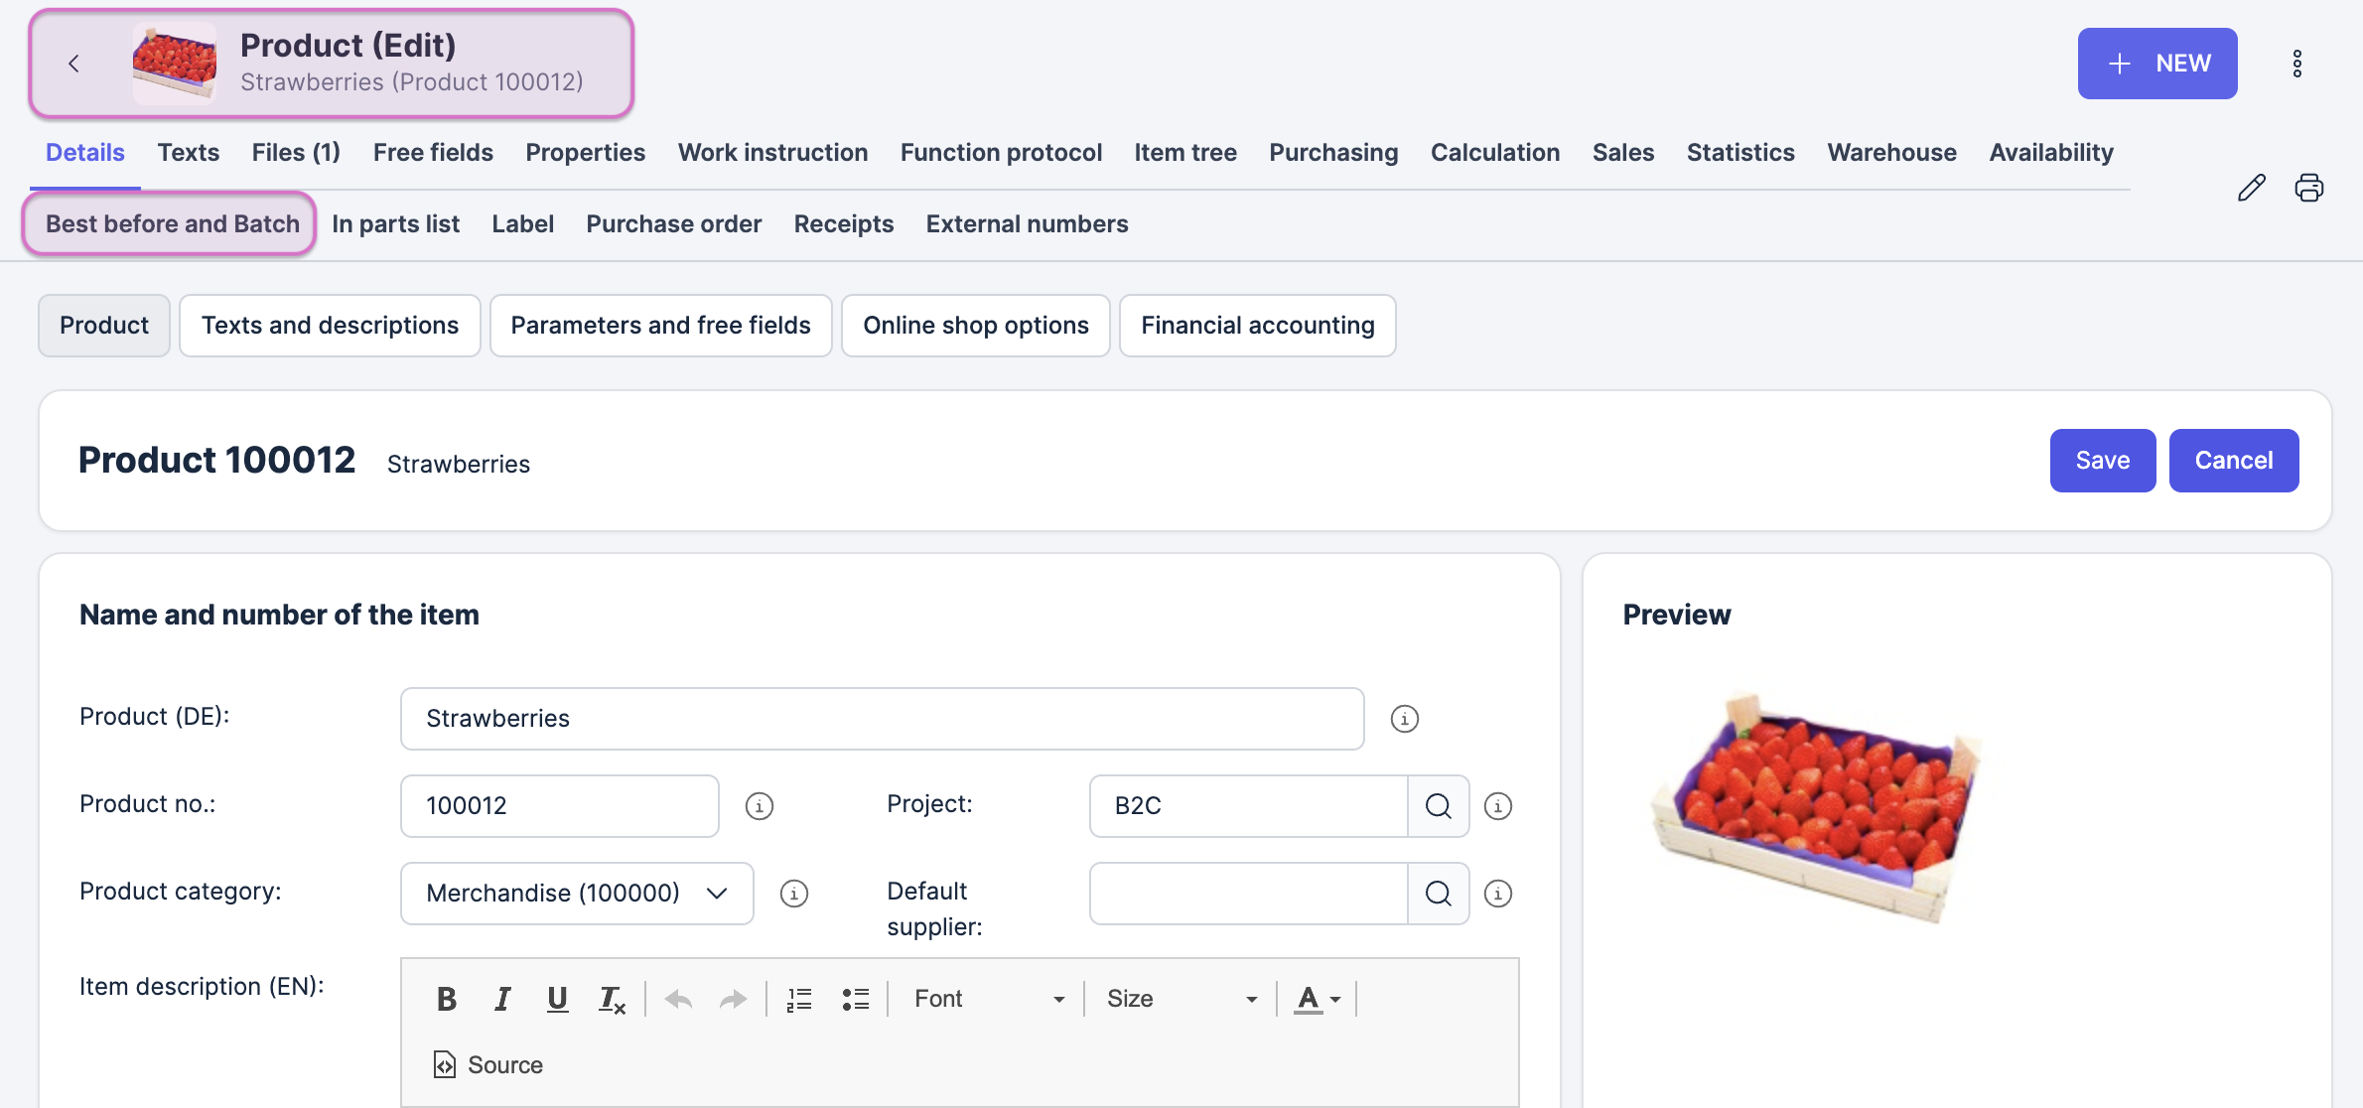Open the Product category dropdown
2363x1108 pixels.
tap(576, 894)
